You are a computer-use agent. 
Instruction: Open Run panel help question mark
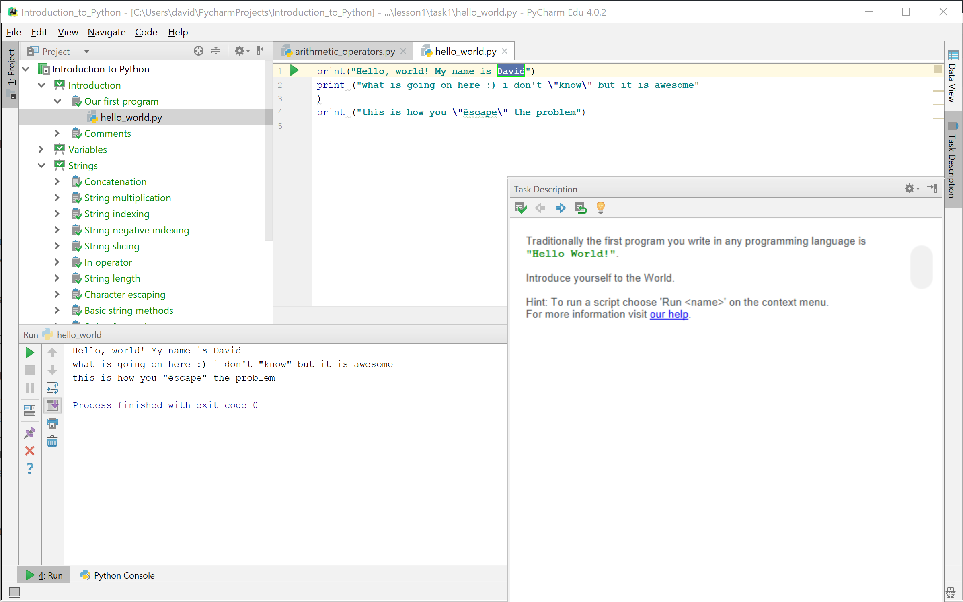pos(30,468)
